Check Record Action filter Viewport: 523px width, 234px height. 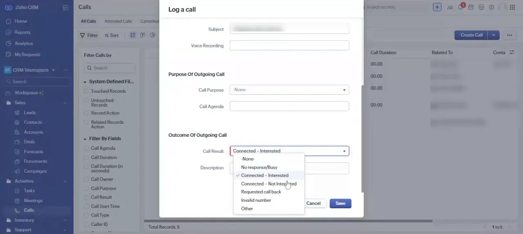(x=86, y=113)
